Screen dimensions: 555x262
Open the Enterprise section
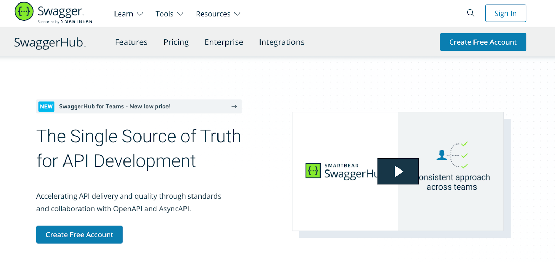pos(224,42)
